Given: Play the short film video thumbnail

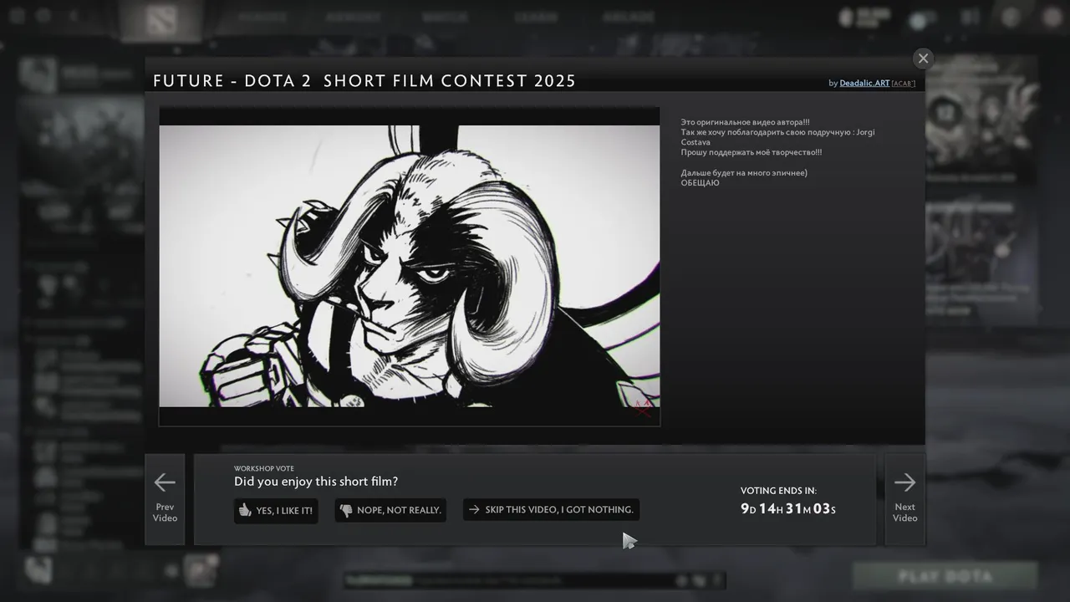Looking at the screenshot, I should pyautogui.click(x=410, y=267).
